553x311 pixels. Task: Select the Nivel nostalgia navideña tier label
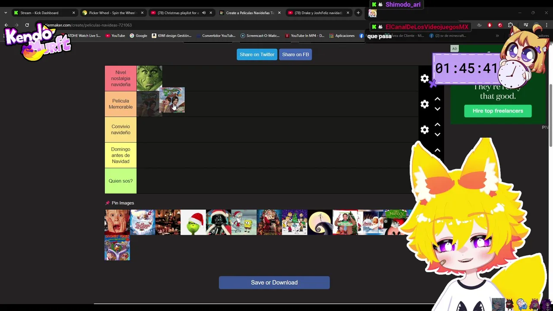[x=121, y=79]
